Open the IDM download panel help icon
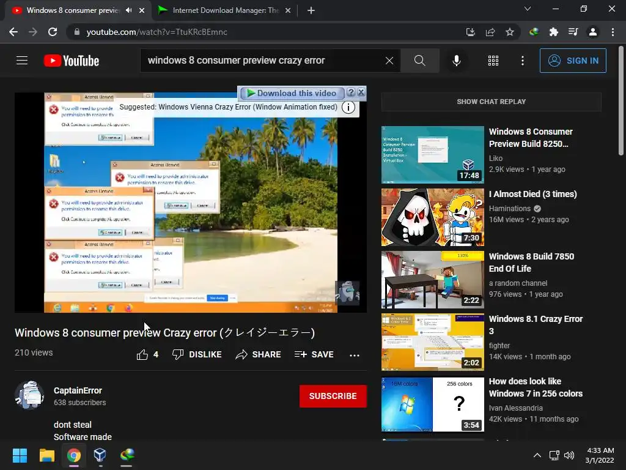626x470 pixels. point(351,93)
